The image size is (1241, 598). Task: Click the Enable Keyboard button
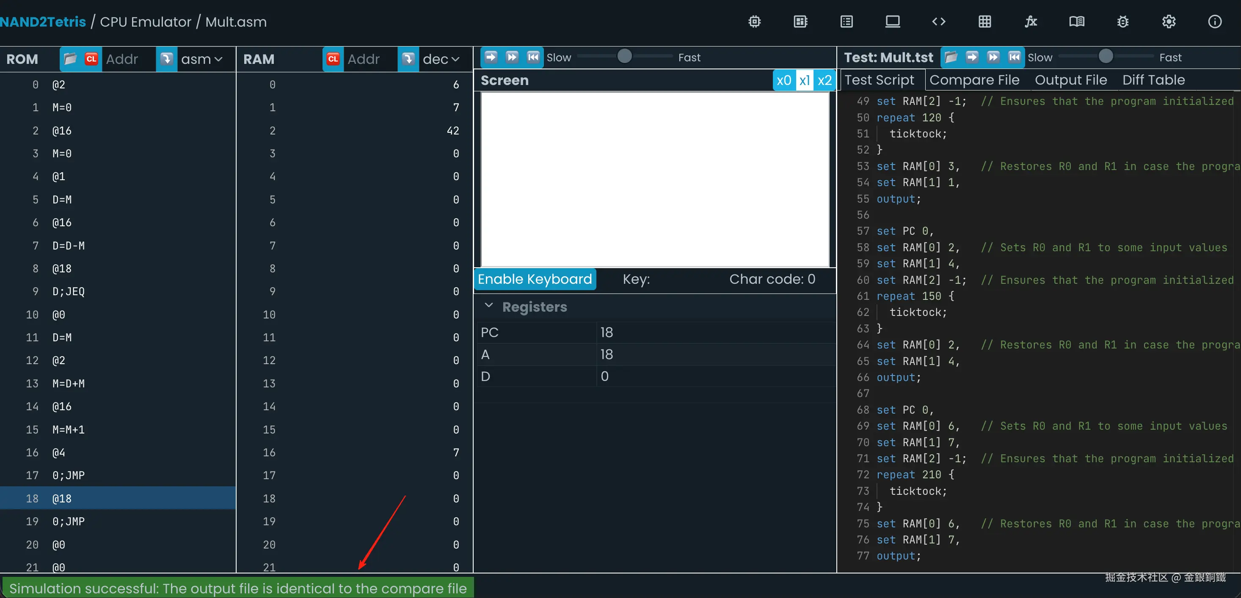[535, 279]
